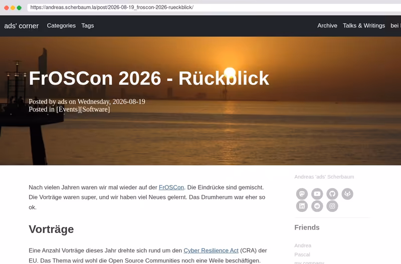Go to ads' corner home link
Image resolution: width=401 pixels, height=264 pixels.
[22, 26]
